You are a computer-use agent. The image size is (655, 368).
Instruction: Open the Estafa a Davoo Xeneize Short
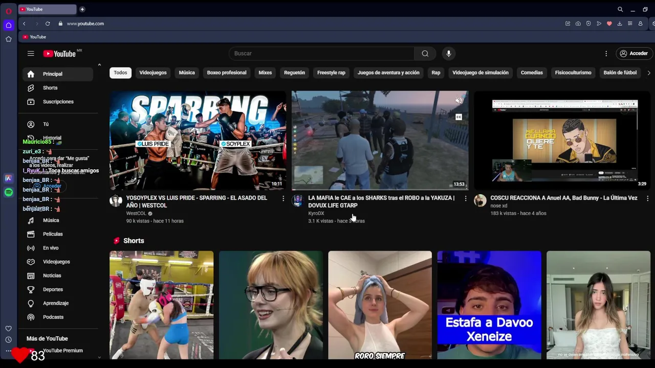coord(489,305)
